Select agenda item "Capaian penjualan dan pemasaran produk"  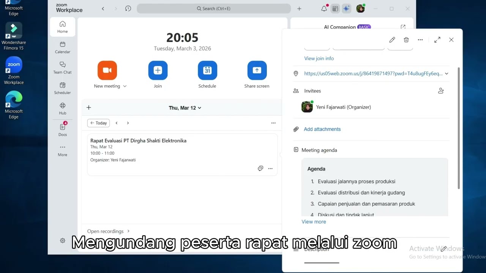tap(366, 204)
